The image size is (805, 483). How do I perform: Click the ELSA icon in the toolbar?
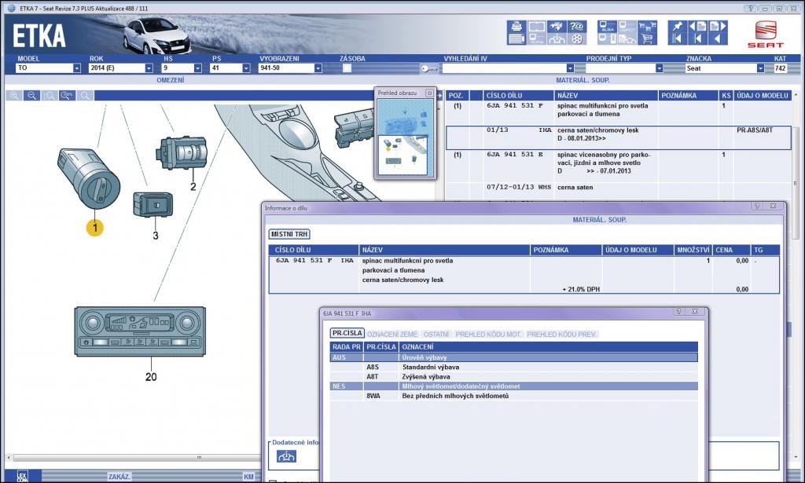pos(608,26)
